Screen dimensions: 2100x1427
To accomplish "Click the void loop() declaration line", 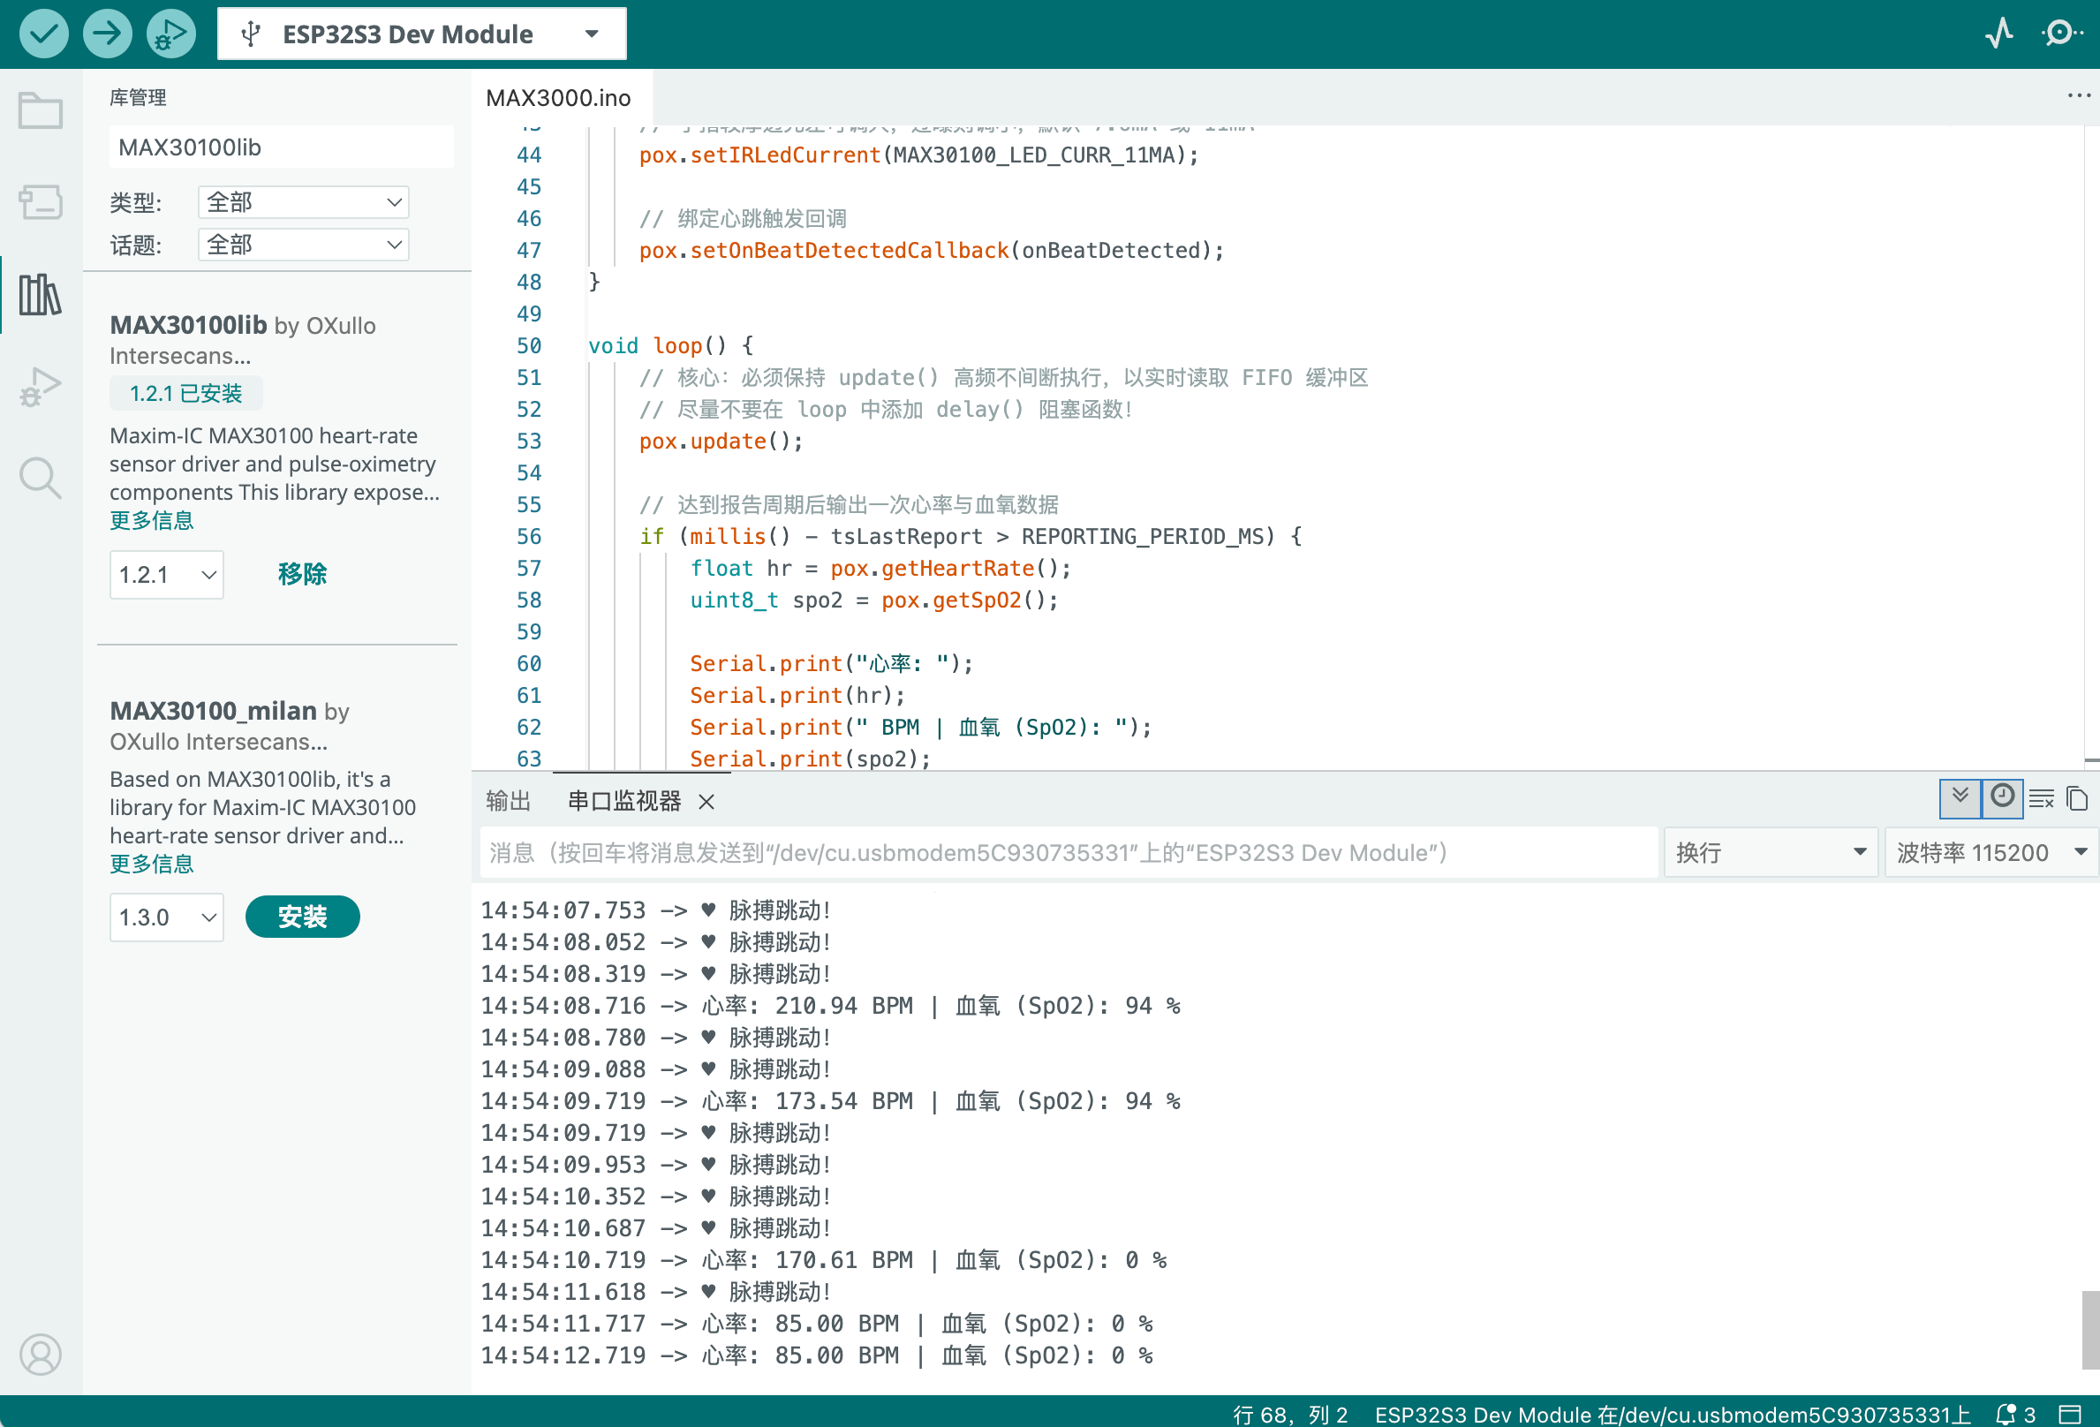I will (x=670, y=346).
